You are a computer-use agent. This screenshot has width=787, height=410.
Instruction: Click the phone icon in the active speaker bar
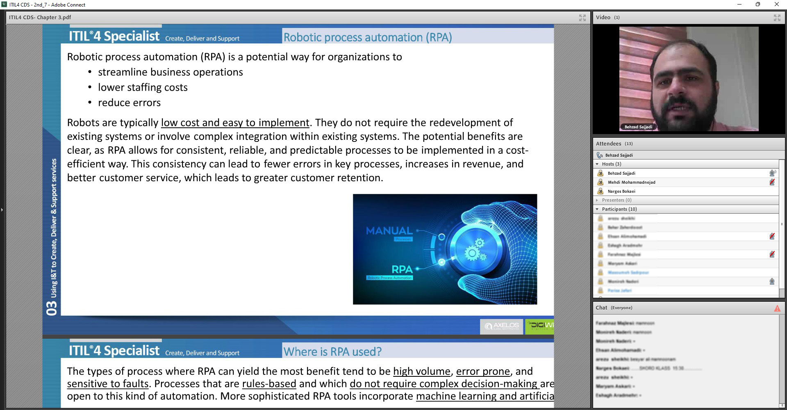[600, 155]
